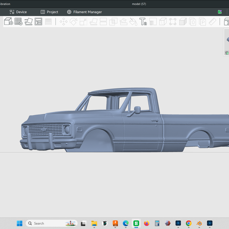Switch to the Project tab

pos(49,12)
